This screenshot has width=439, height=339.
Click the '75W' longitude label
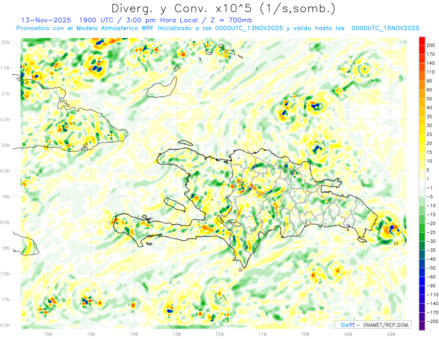pos(91,334)
